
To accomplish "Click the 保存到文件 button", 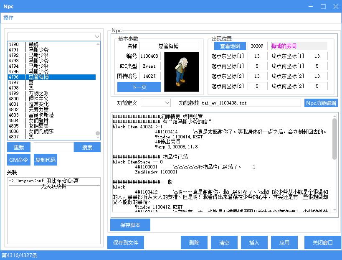I will (x=125, y=242).
